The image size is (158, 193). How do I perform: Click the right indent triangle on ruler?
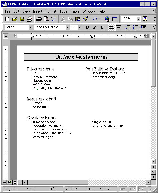[x=135, y=37]
